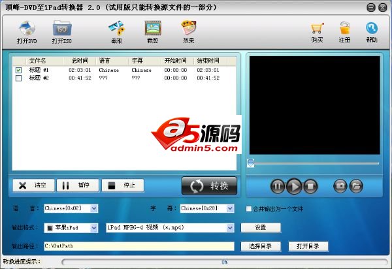Close the converter window
Screen dimensions: 392x269
(382, 8)
